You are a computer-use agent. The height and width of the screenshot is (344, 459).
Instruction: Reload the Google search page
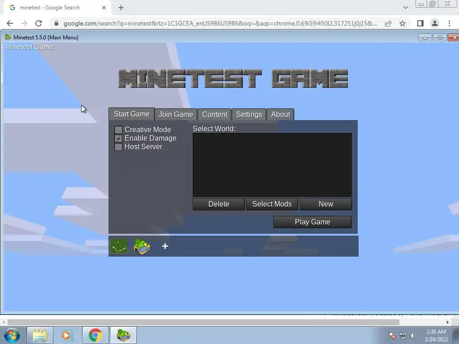point(39,23)
